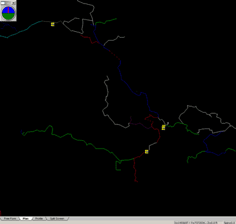Switch to the Free Form view tab
Viewport: 236px width, 224px height.
click(10, 219)
